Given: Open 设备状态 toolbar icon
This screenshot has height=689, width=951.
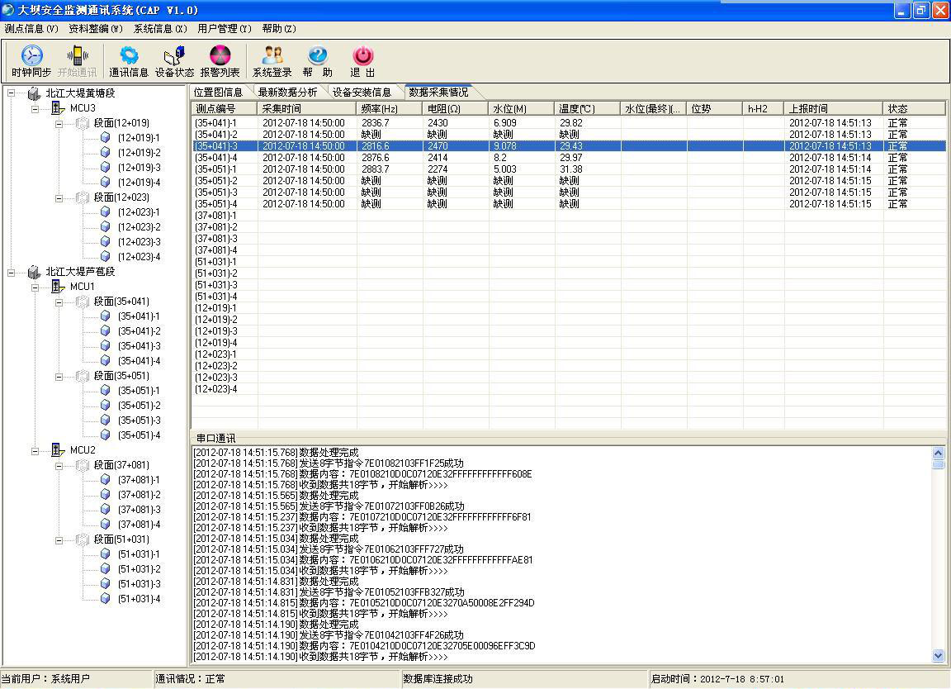Looking at the screenshot, I should click(174, 55).
